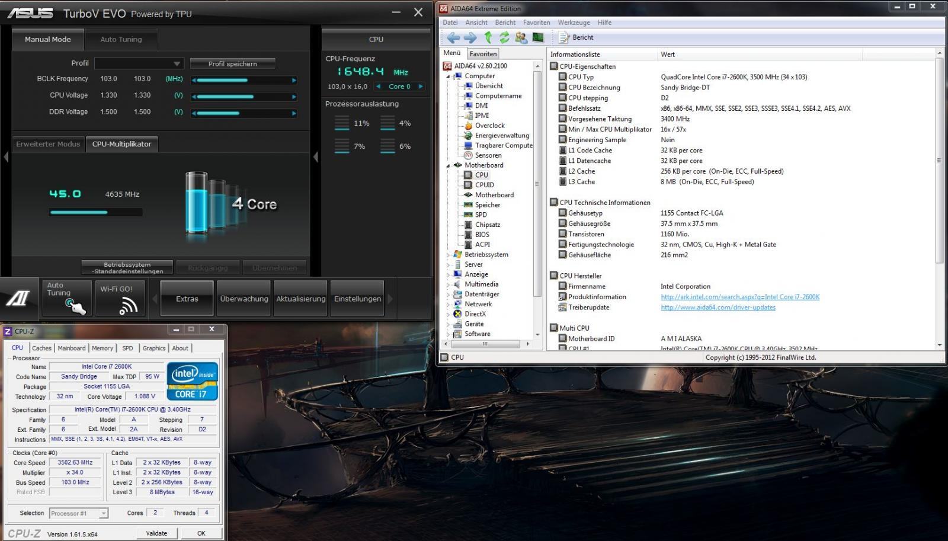Image resolution: width=948 pixels, height=541 pixels.
Task: Click Betriebssystem-Standardeinstellungen button
Action: [x=127, y=268]
